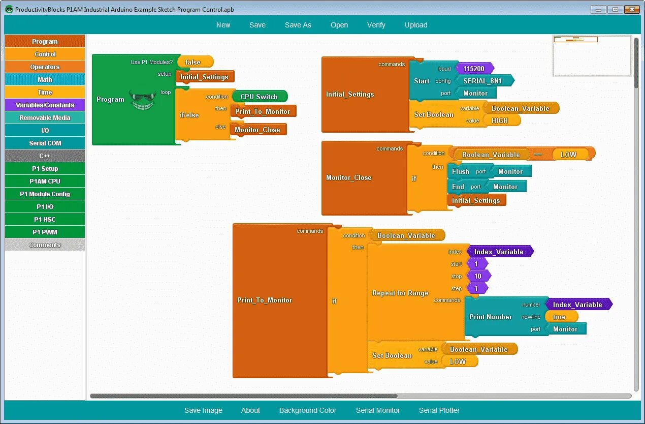Click the horizontal canvas scrollbar

click(244, 396)
